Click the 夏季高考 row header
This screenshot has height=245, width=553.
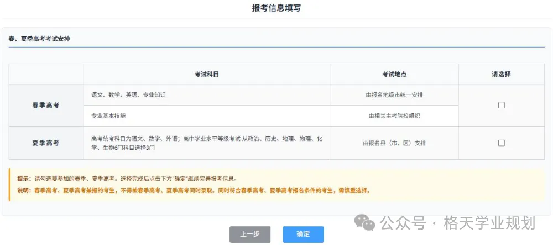(46, 143)
